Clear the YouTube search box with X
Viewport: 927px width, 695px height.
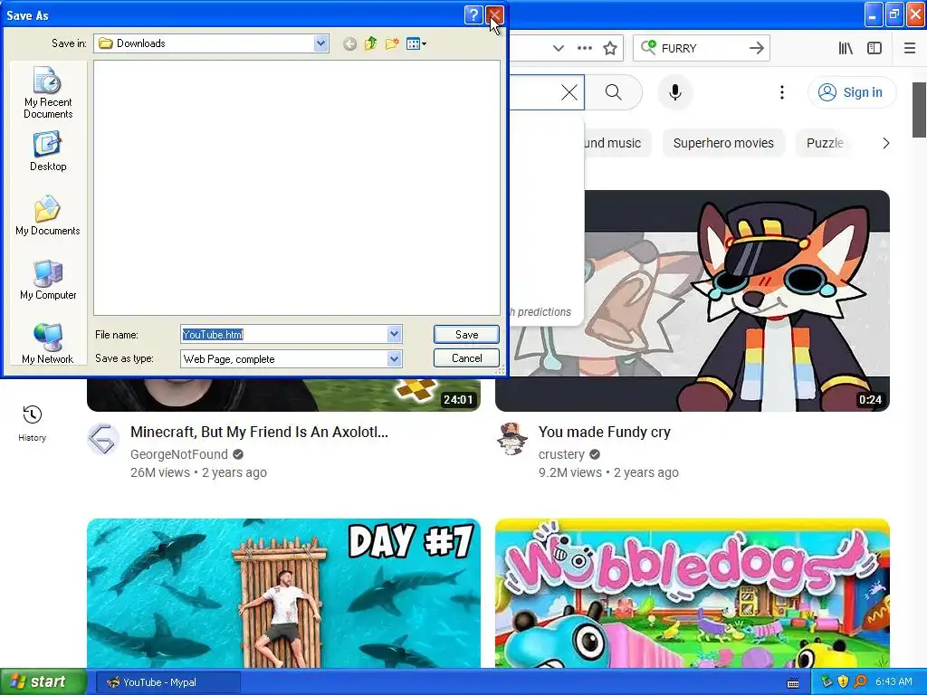click(x=569, y=92)
